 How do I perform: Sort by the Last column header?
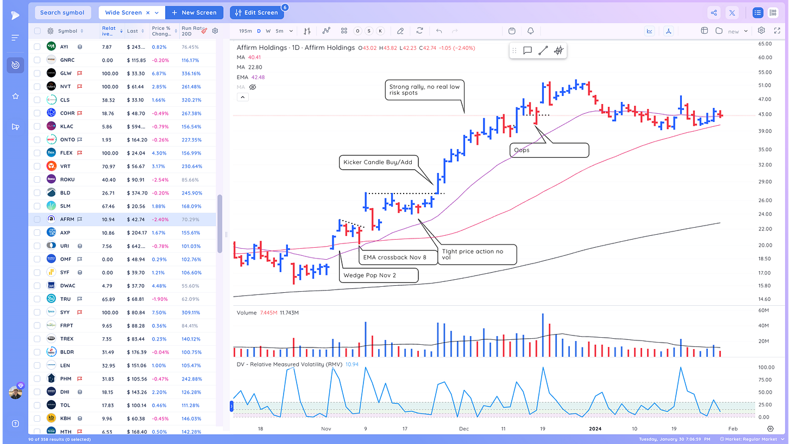tap(135, 31)
